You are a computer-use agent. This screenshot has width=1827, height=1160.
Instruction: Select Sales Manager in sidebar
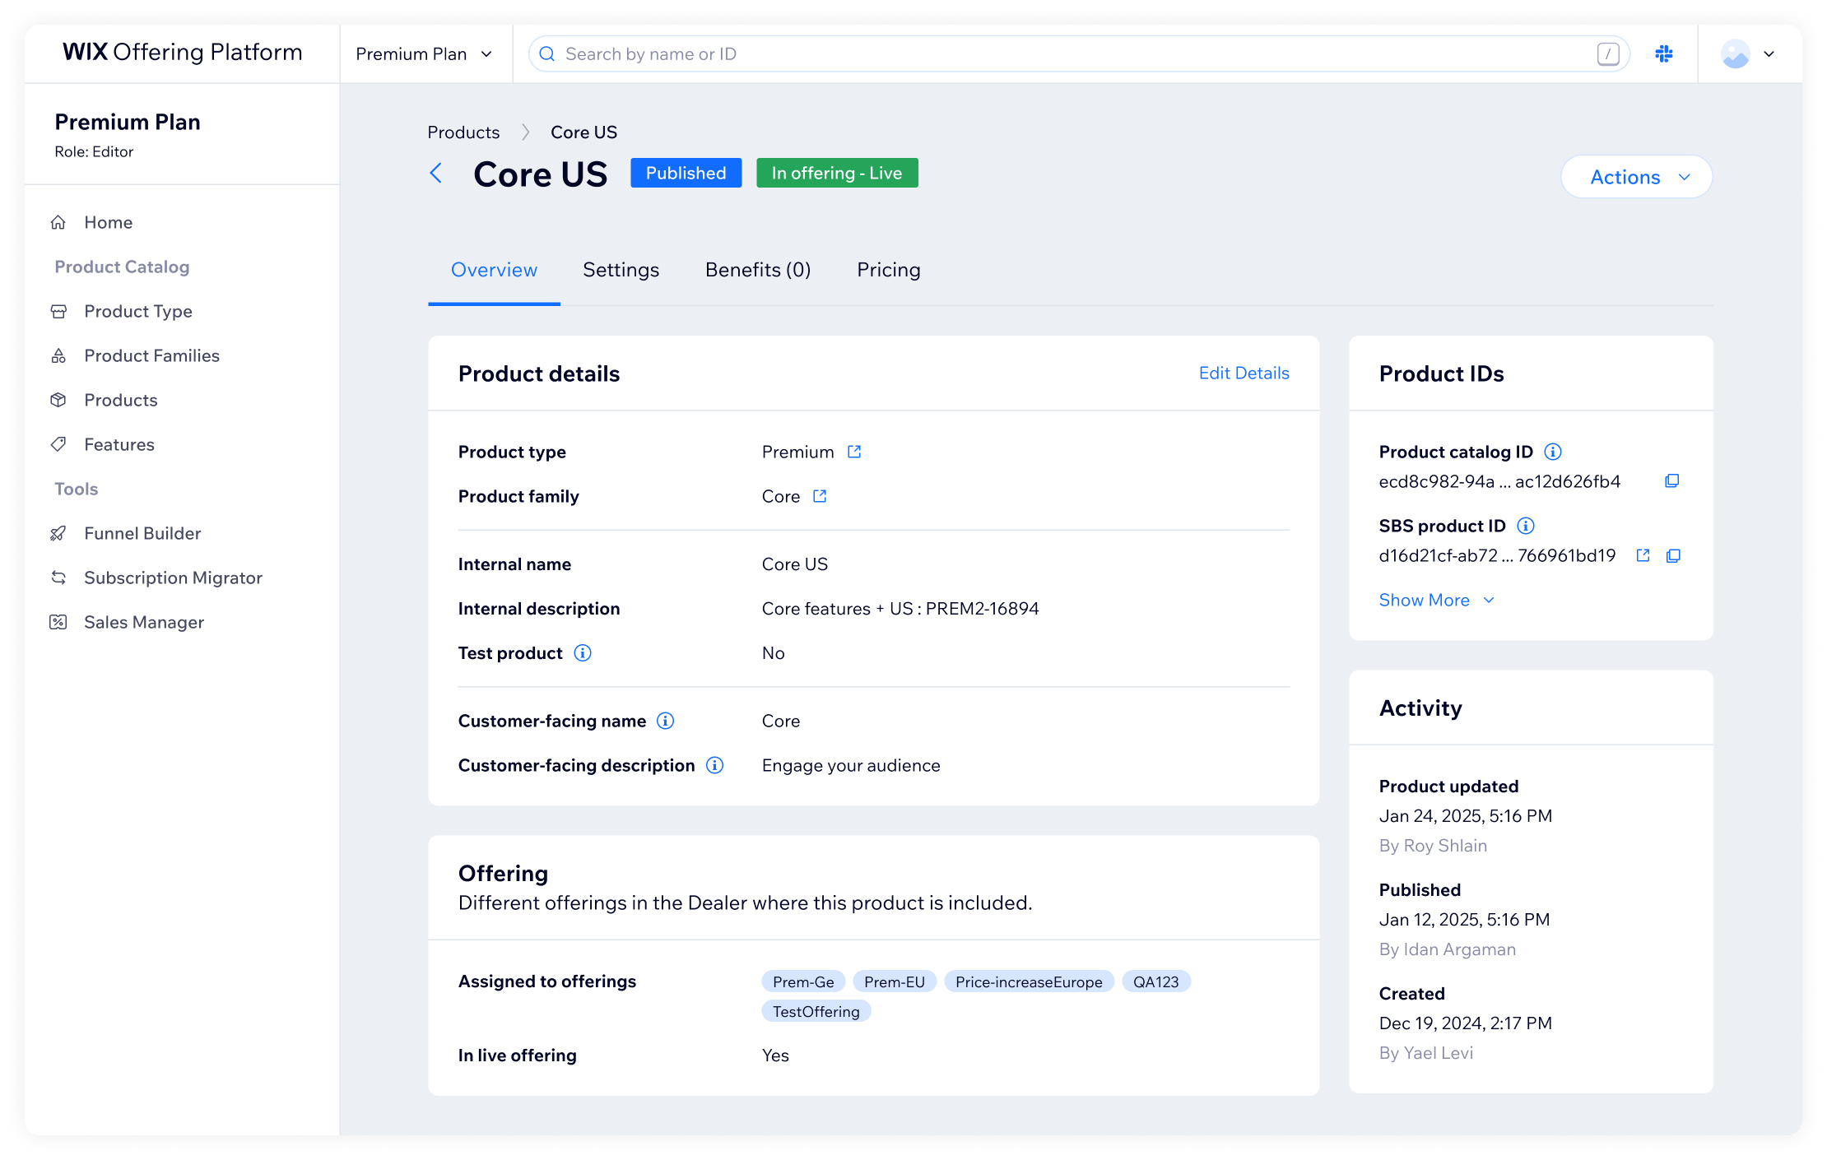(144, 622)
